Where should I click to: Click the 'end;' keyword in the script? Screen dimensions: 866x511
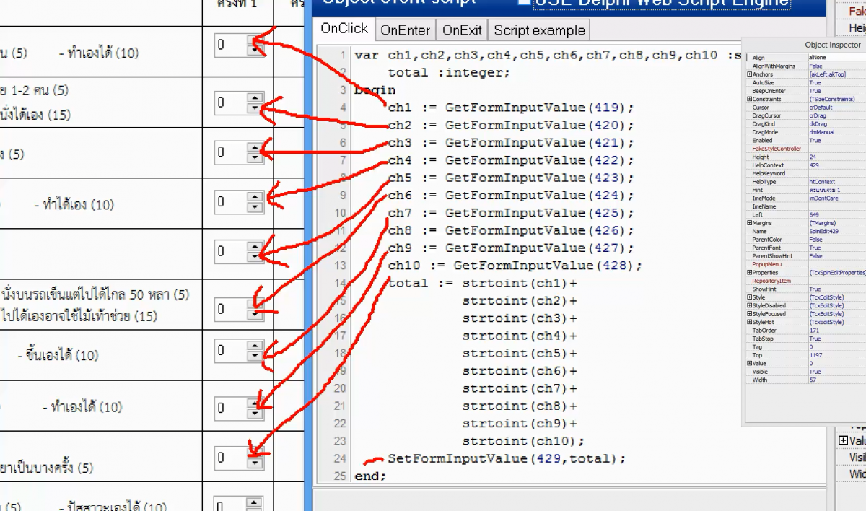[x=370, y=476]
